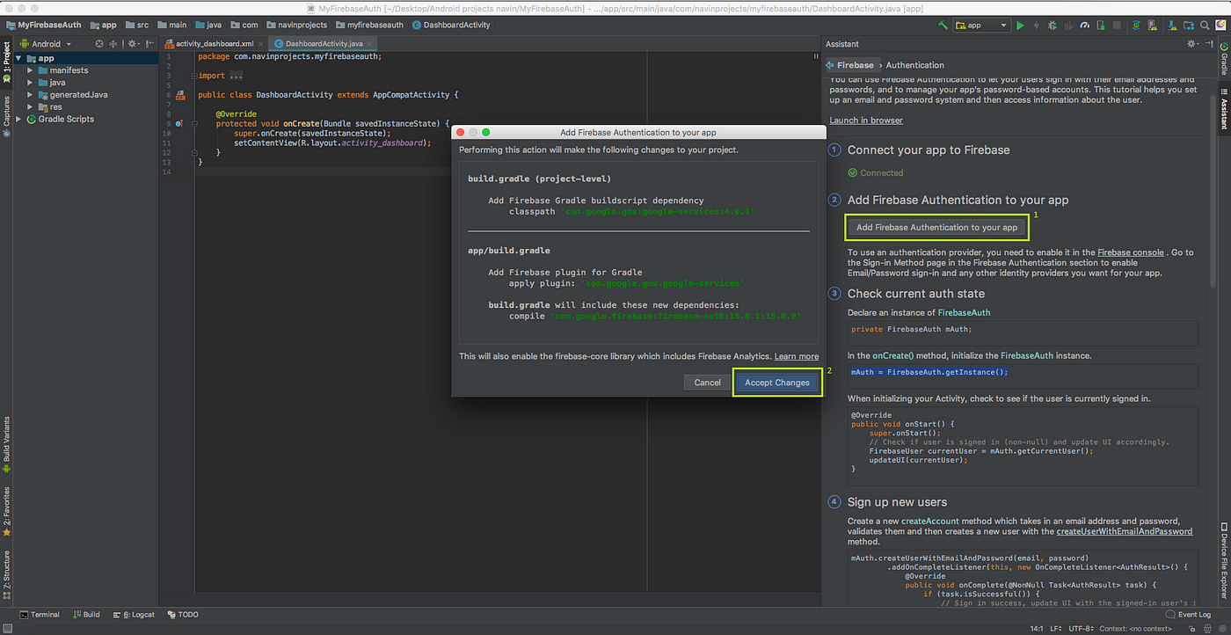Expand the res folder
This screenshot has height=635, width=1231.
click(31, 107)
